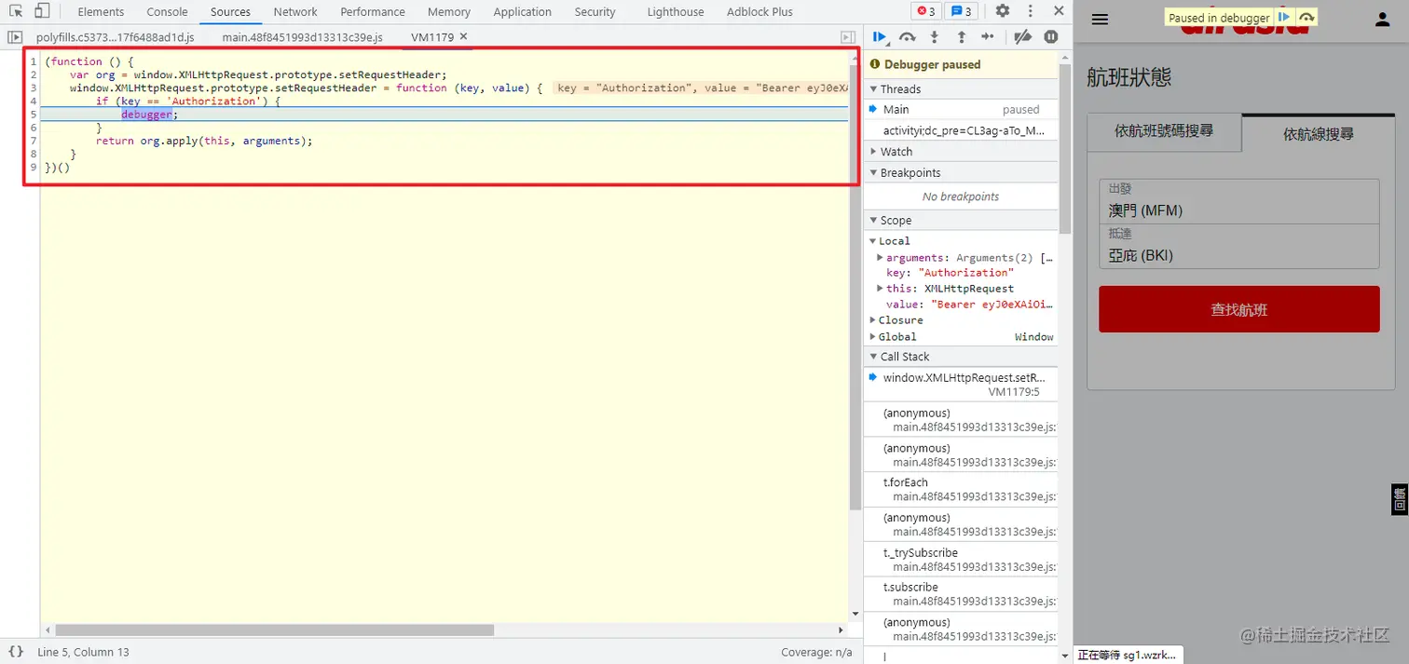
Task: Select the t.forEach call stack frame
Action: (x=961, y=490)
